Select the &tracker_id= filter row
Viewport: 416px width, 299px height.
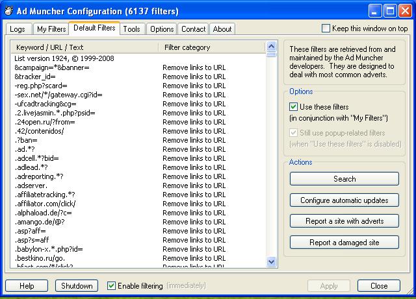pyautogui.click(x=138, y=77)
